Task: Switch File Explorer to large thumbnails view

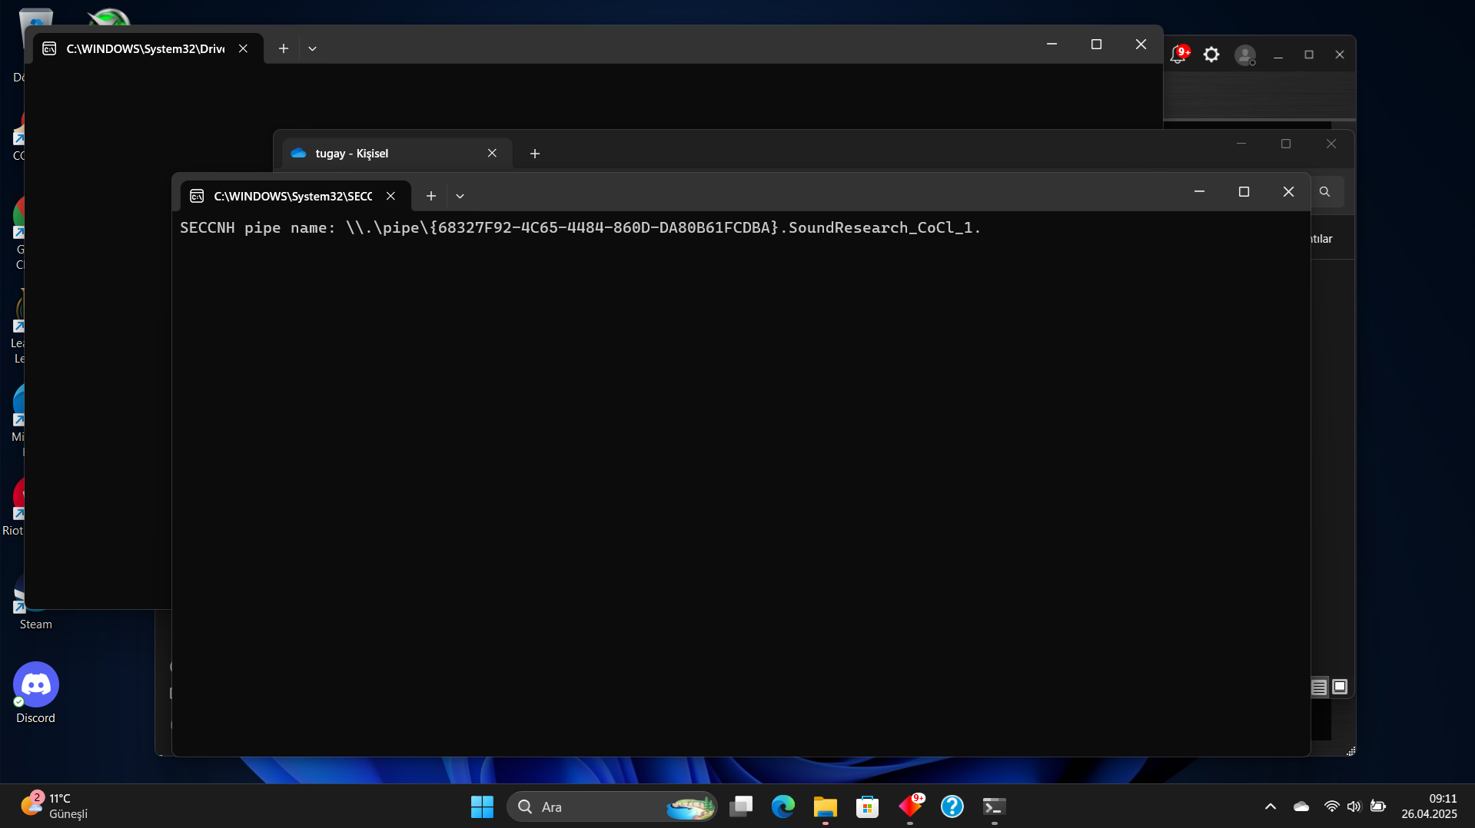Action: (1340, 687)
